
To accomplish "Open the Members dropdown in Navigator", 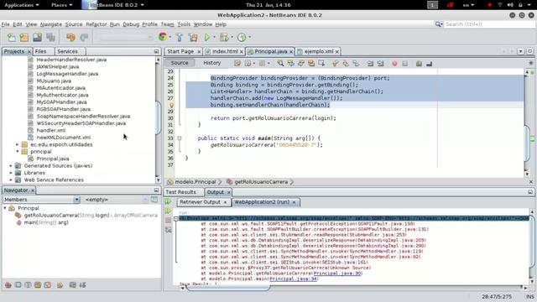I will (76, 200).
